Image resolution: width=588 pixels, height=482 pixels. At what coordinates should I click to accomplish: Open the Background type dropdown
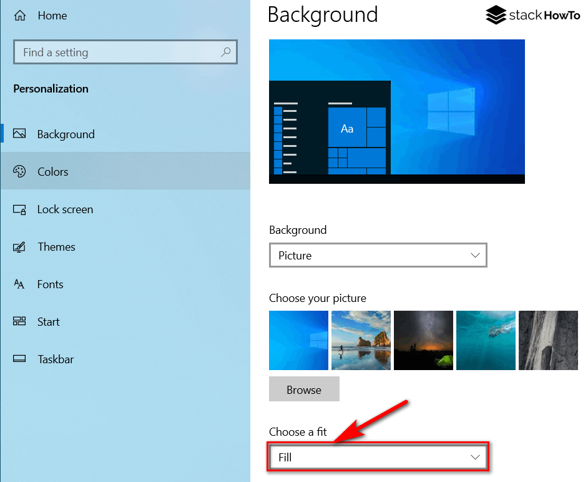pos(378,255)
